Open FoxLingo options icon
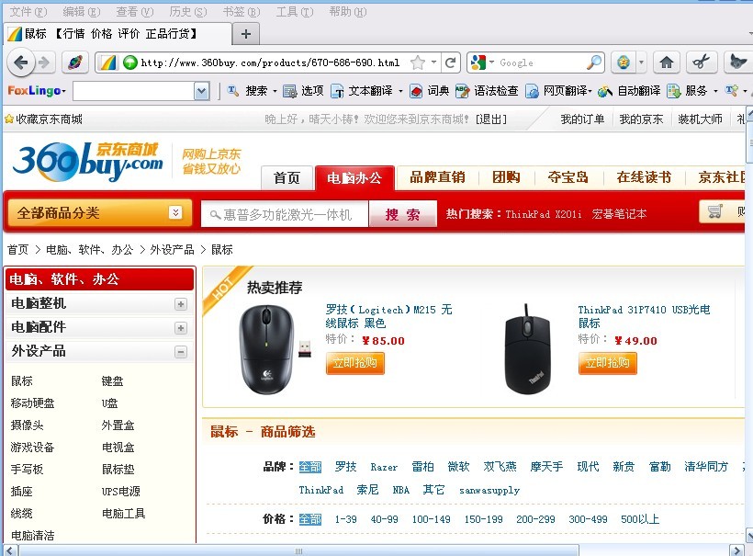753x556 pixels. coord(289,90)
